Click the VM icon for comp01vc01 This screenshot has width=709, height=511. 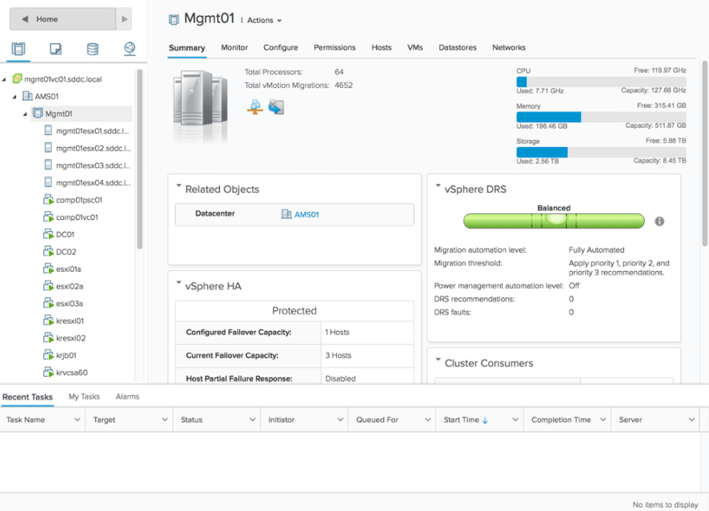coord(48,217)
